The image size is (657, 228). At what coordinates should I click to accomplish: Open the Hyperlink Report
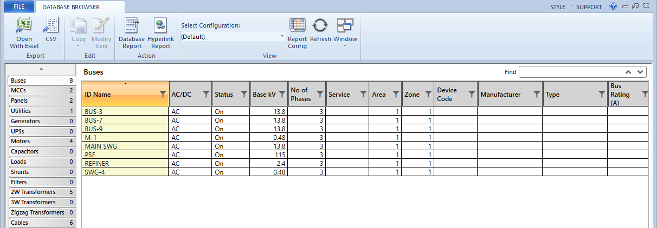coord(160,33)
